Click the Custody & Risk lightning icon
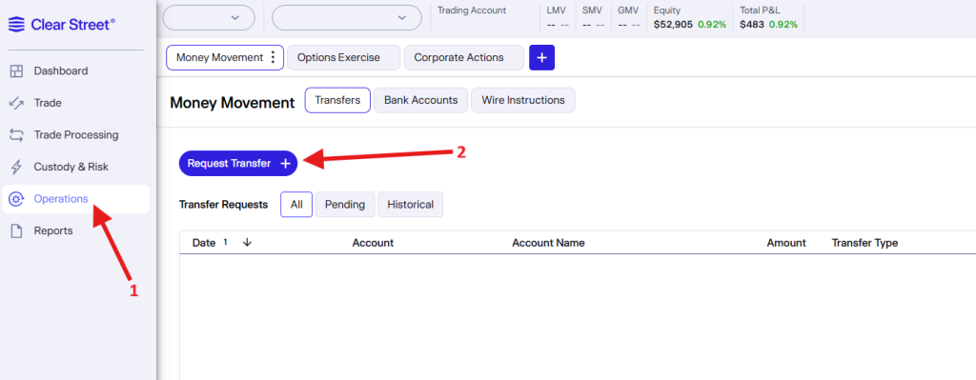 click(x=17, y=167)
